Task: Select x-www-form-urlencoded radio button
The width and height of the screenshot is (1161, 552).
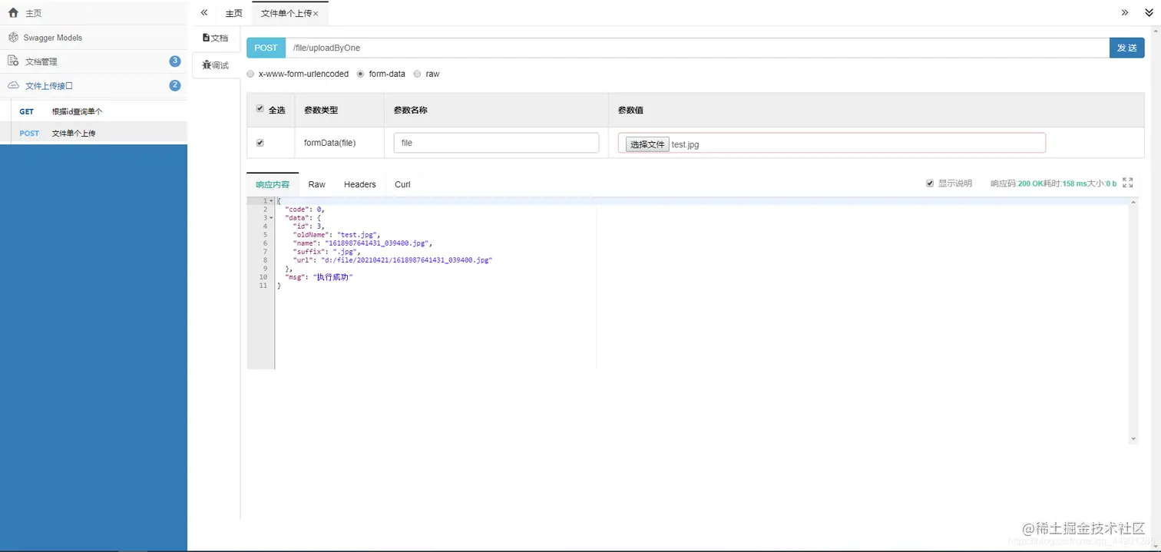Action: [250, 74]
